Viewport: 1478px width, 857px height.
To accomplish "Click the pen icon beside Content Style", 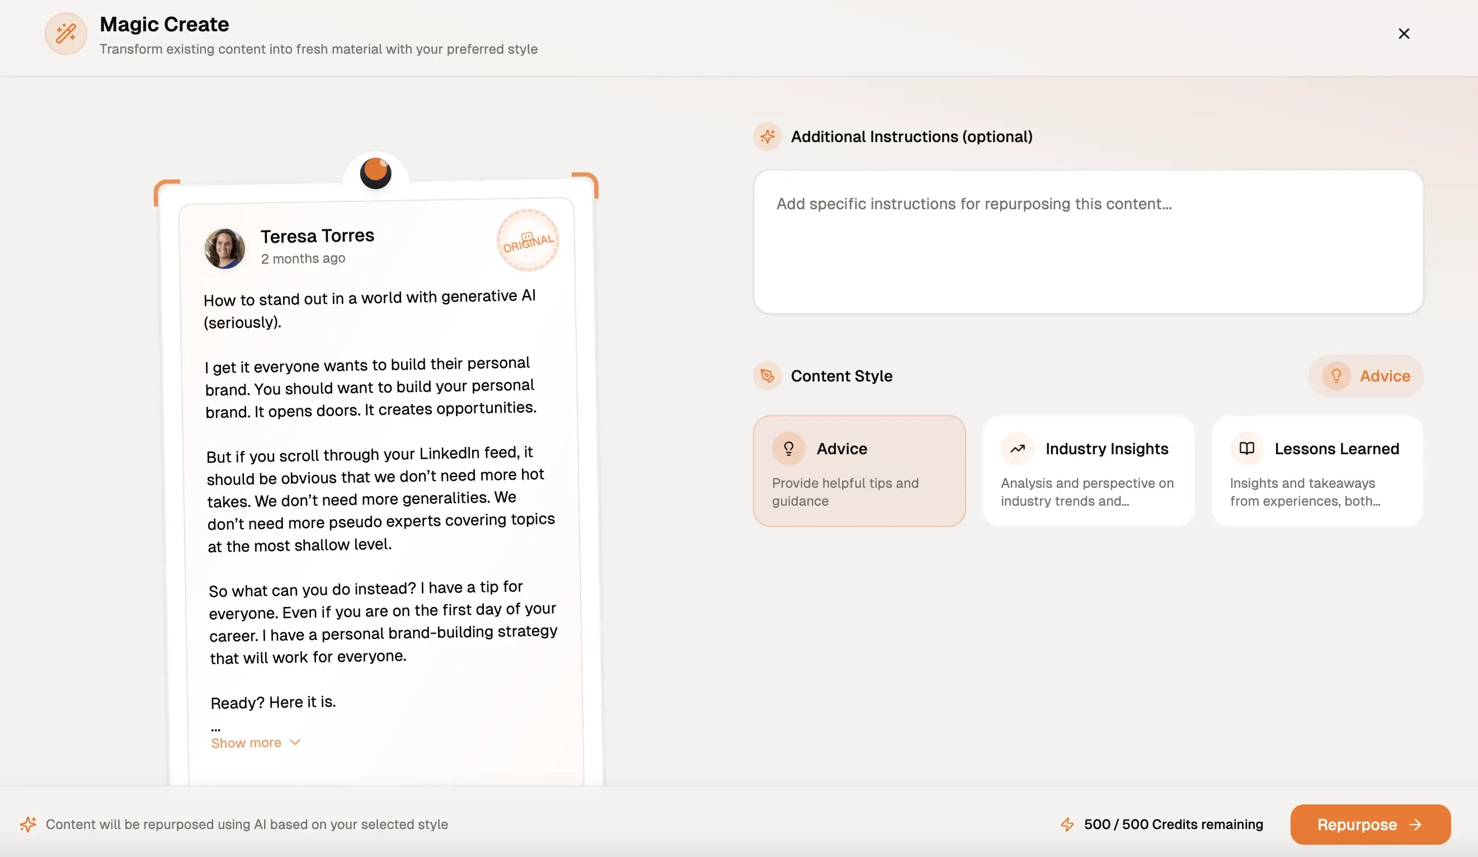I will [x=767, y=376].
